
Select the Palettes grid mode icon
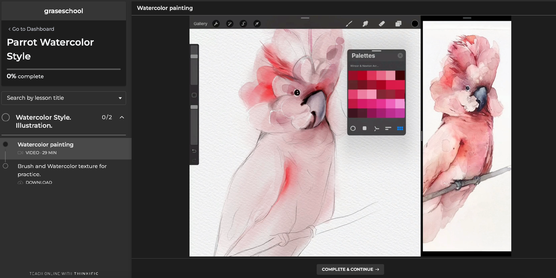tap(400, 128)
